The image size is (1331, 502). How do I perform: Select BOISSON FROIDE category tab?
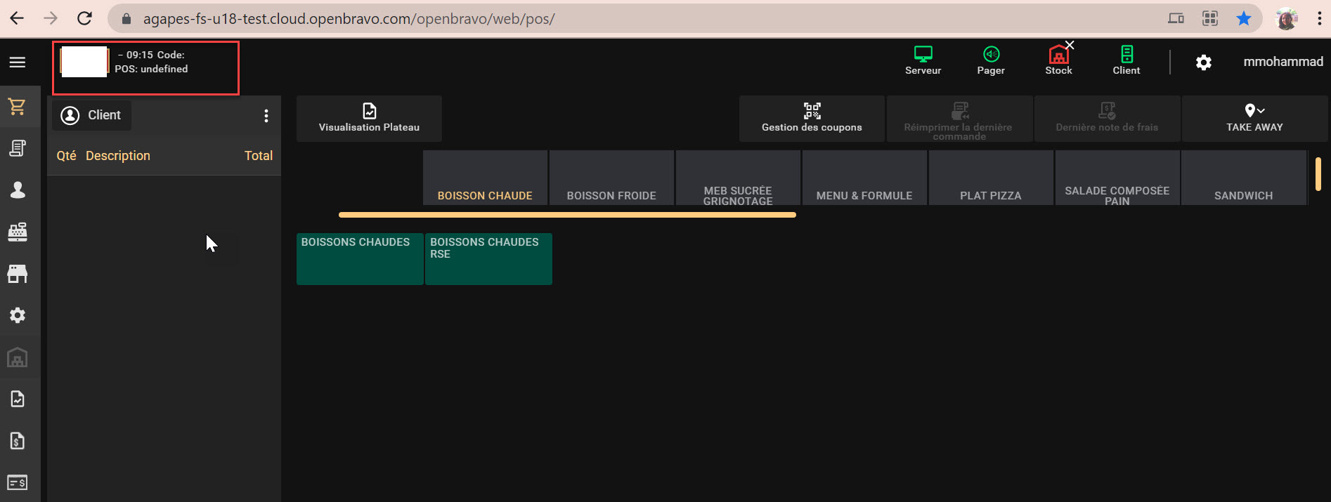[611, 178]
